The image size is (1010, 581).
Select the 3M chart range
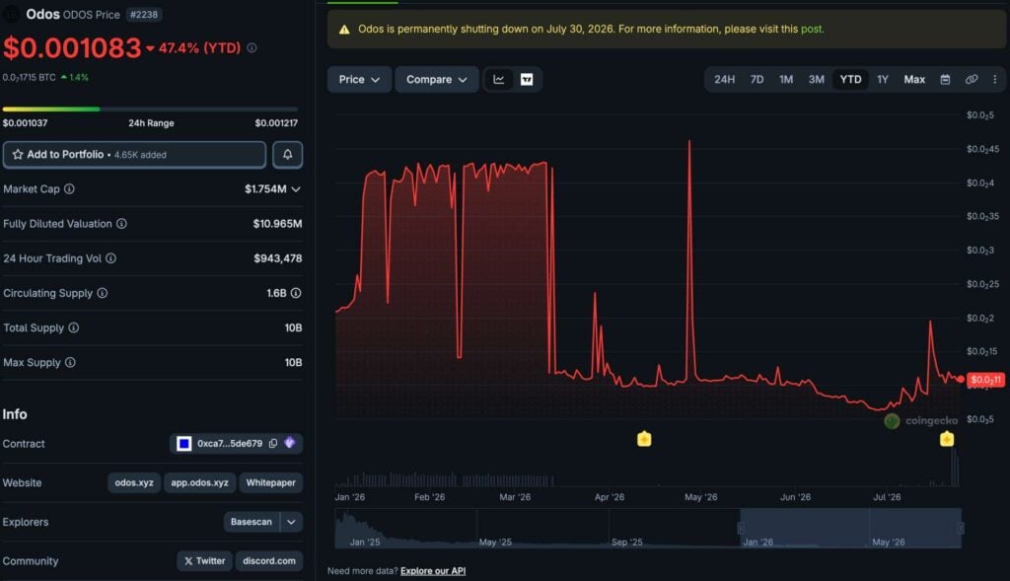coord(816,79)
